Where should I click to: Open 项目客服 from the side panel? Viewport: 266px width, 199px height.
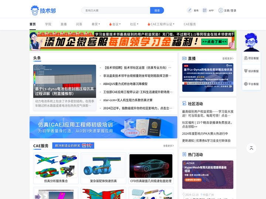[251, 58]
